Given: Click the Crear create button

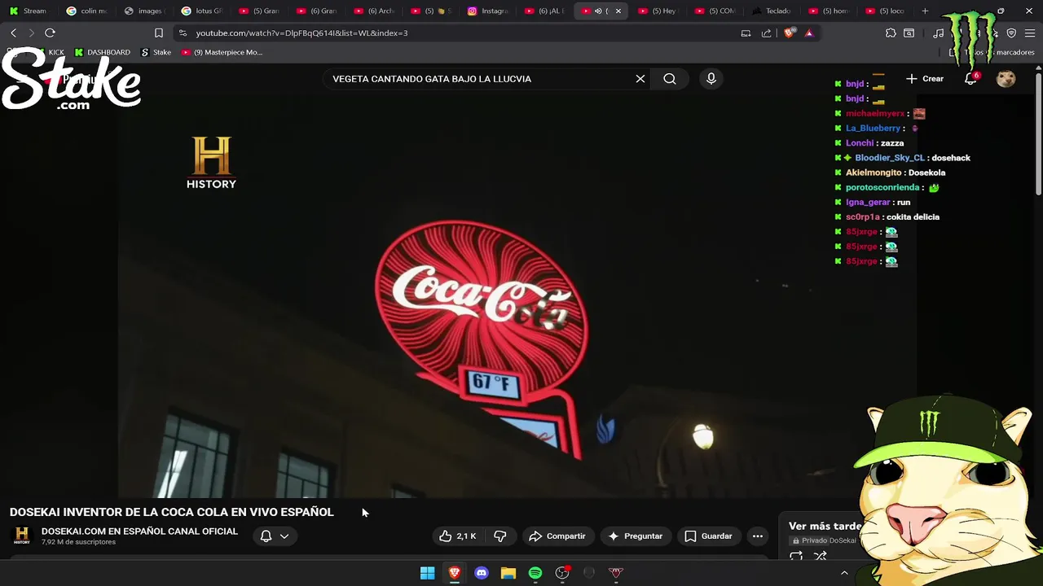Looking at the screenshot, I should point(925,79).
